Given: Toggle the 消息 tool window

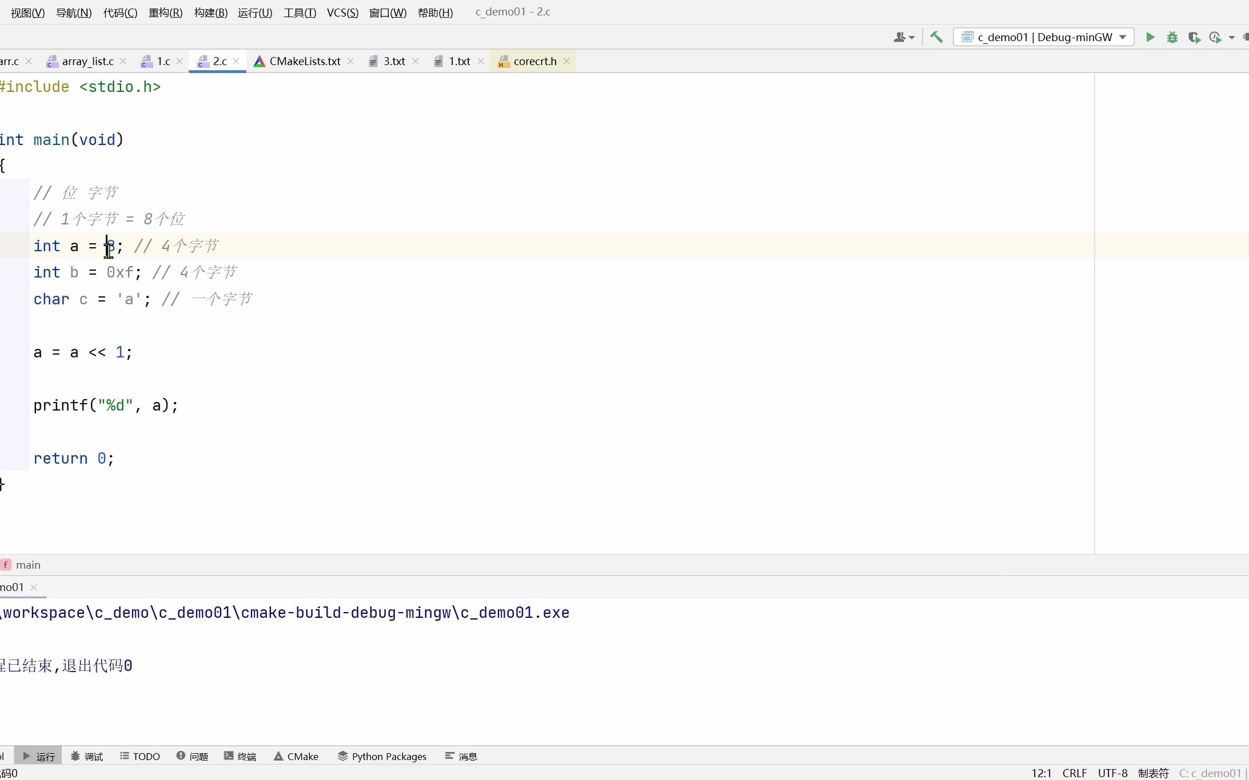Looking at the screenshot, I should point(461,756).
